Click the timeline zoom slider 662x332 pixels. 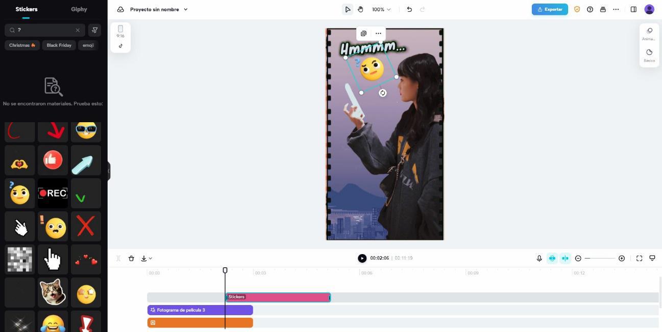[x=600, y=258]
